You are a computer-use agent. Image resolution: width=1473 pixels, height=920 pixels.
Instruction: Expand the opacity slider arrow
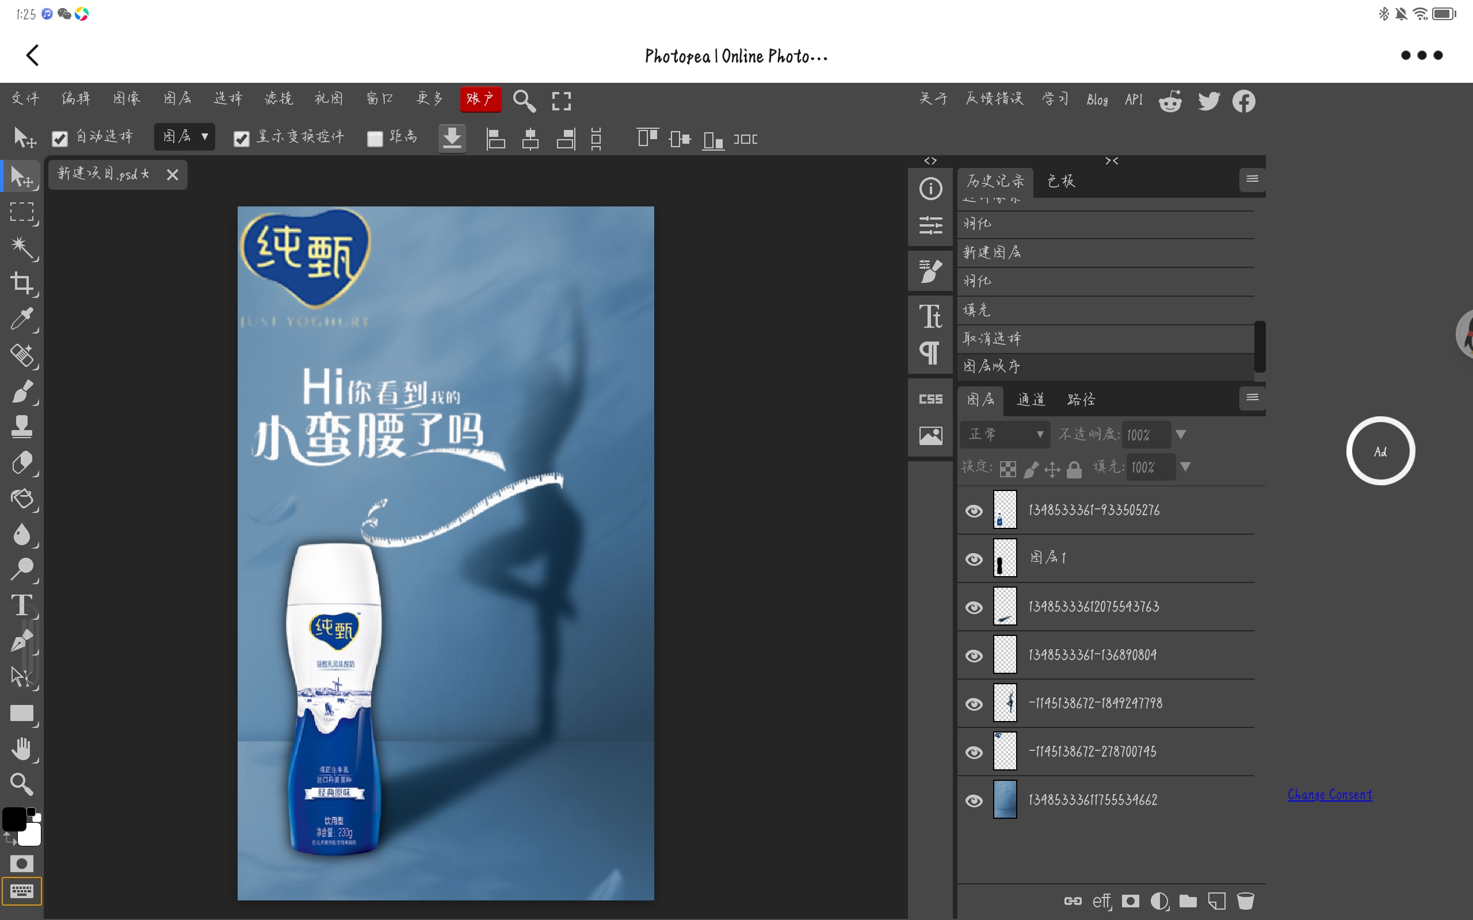(x=1181, y=435)
